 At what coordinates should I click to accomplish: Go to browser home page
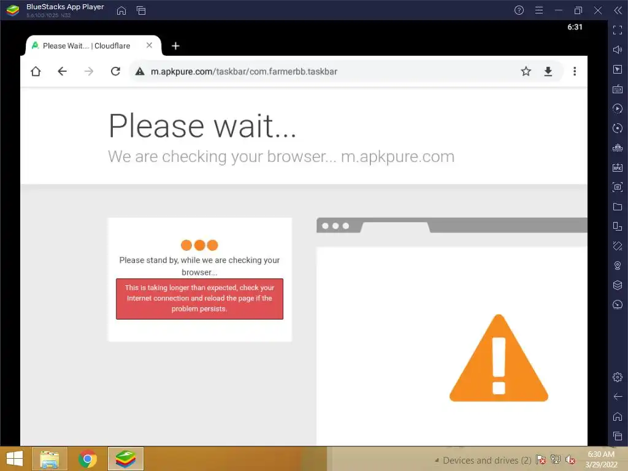[36, 71]
